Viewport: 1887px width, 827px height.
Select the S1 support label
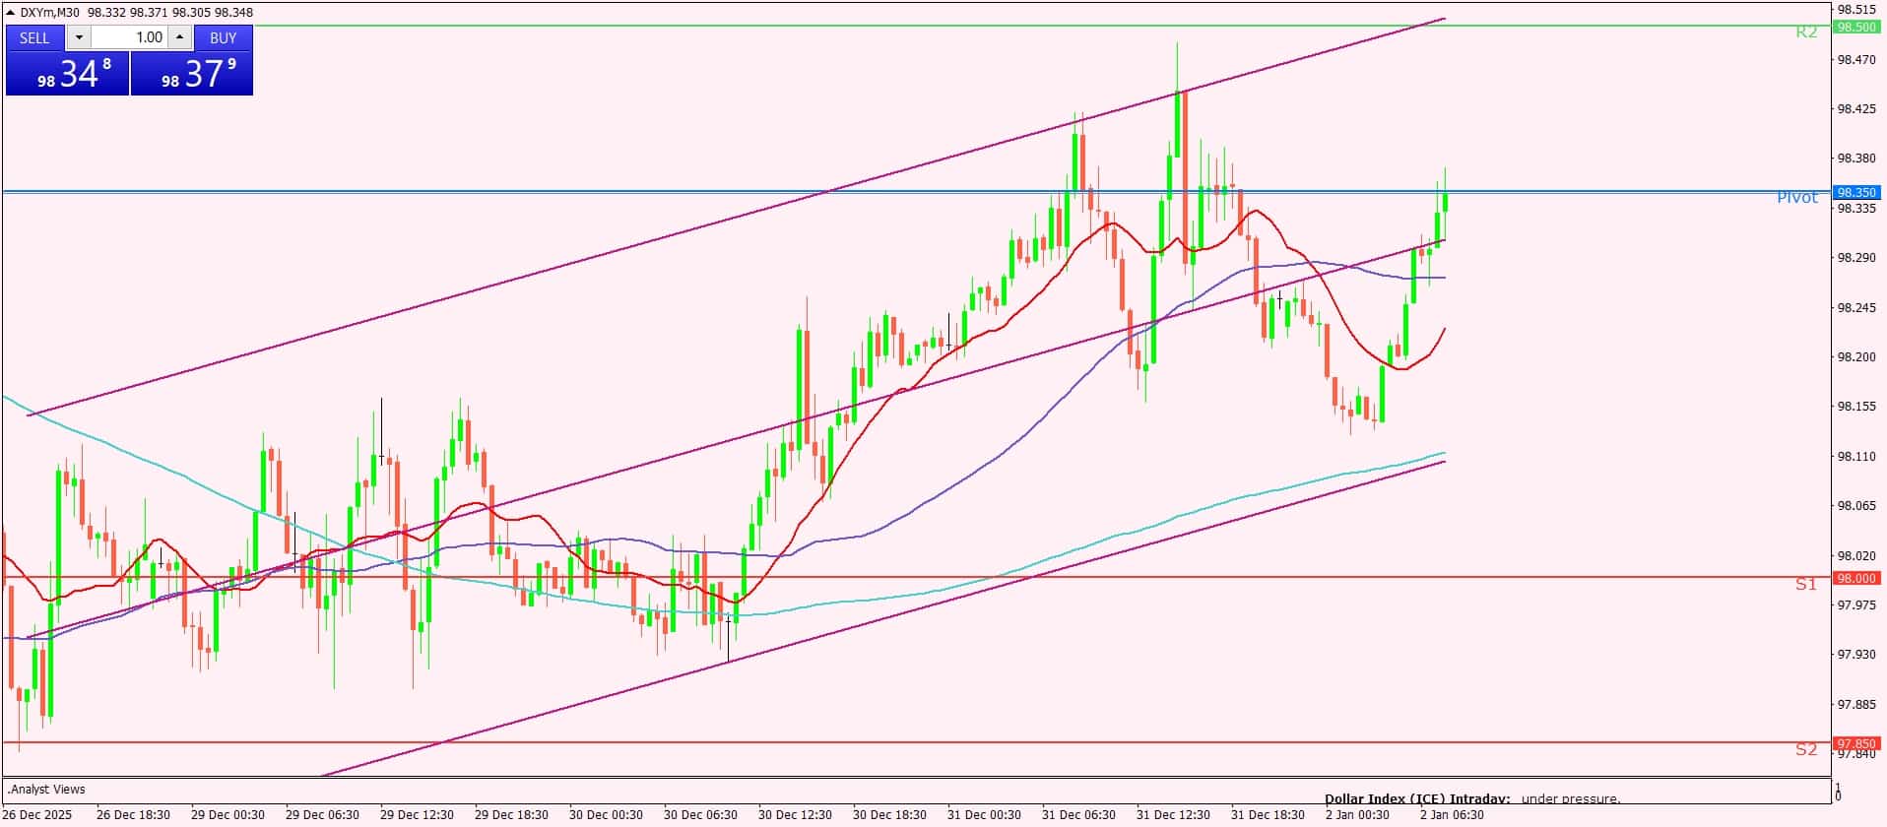[1805, 585]
